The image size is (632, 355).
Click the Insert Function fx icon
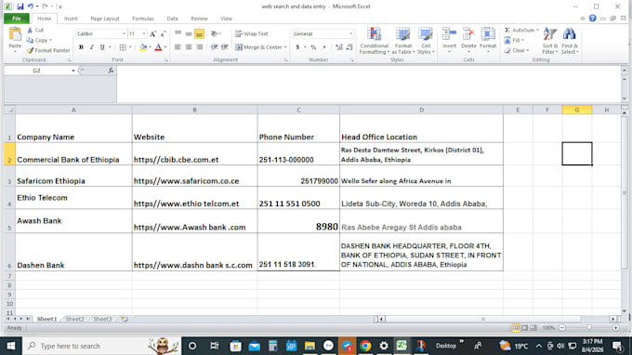[x=111, y=71]
